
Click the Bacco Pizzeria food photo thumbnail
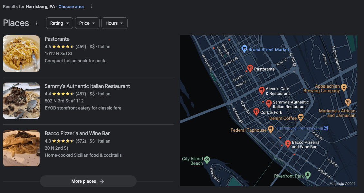tap(21, 148)
